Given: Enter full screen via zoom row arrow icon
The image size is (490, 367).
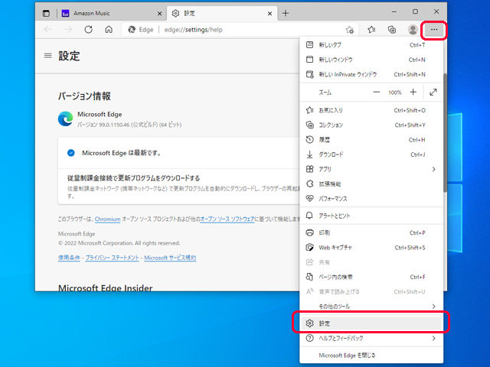Looking at the screenshot, I should tap(433, 92).
